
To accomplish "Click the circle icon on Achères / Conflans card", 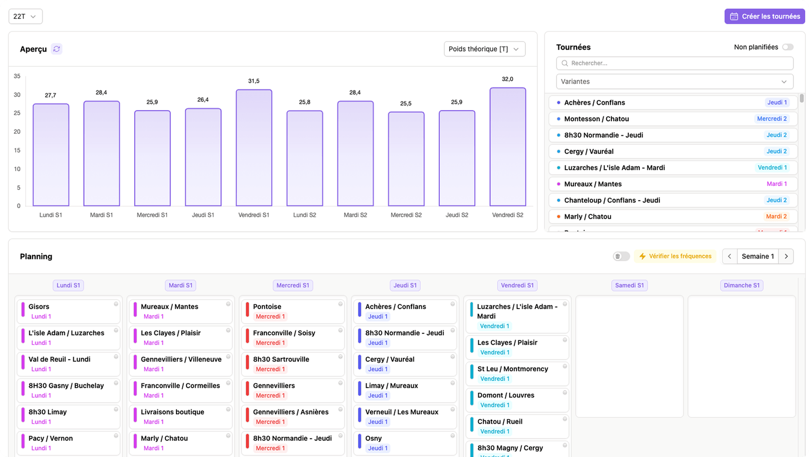I will 452,304.
